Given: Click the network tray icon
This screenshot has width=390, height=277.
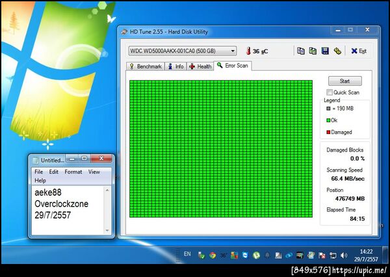Looking at the screenshot, I should tap(333, 255).
